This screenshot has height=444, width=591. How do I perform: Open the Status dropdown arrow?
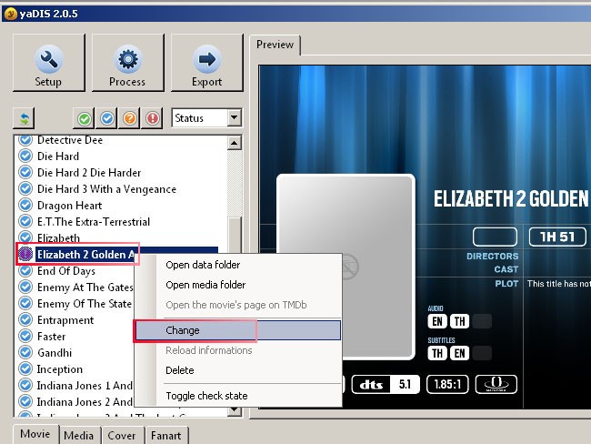(234, 118)
